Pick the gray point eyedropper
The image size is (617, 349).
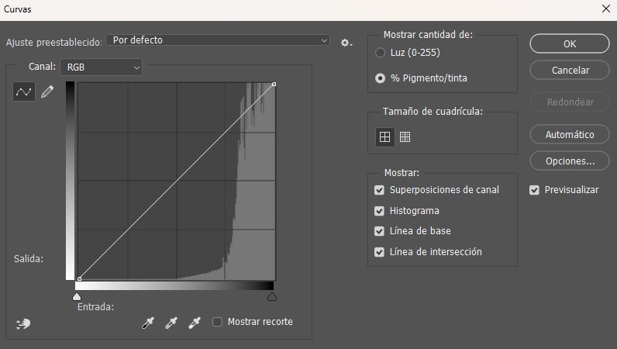coord(171,323)
